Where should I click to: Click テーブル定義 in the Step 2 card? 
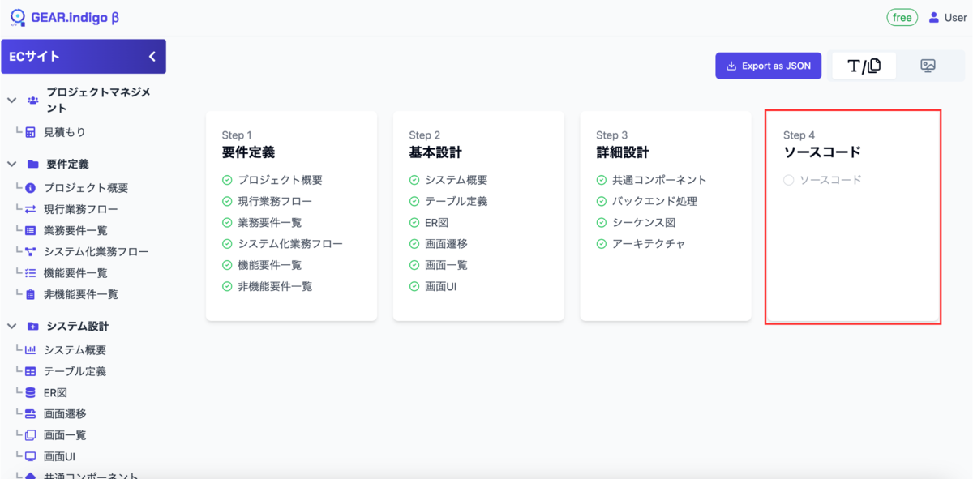click(x=456, y=201)
